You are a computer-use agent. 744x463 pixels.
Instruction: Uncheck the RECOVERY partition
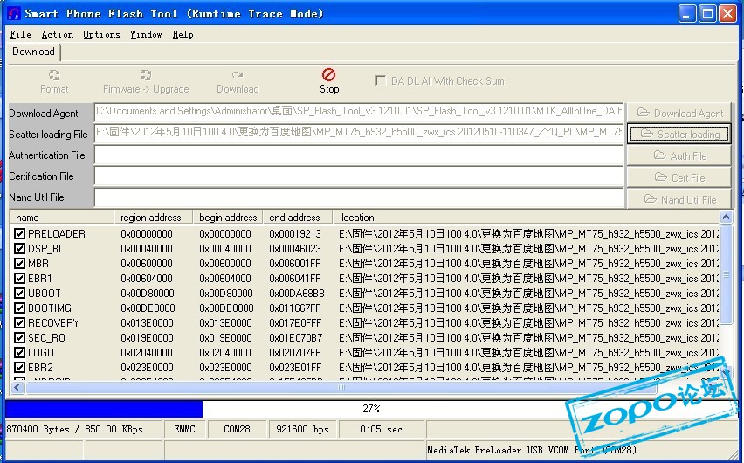coord(19,323)
